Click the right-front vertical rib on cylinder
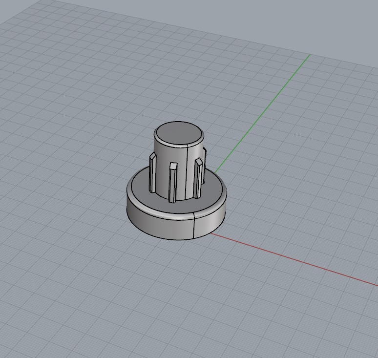This screenshot has width=378, height=358. pos(198,178)
